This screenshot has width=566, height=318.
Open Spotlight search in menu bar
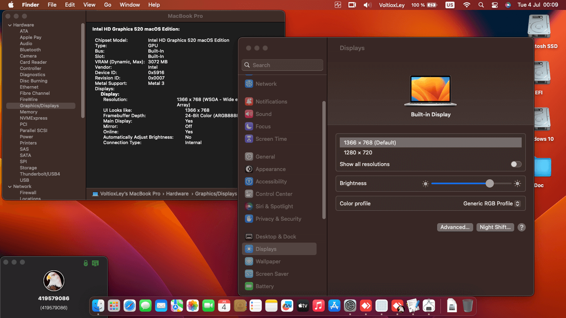pyautogui.click(x=481, y=5)
